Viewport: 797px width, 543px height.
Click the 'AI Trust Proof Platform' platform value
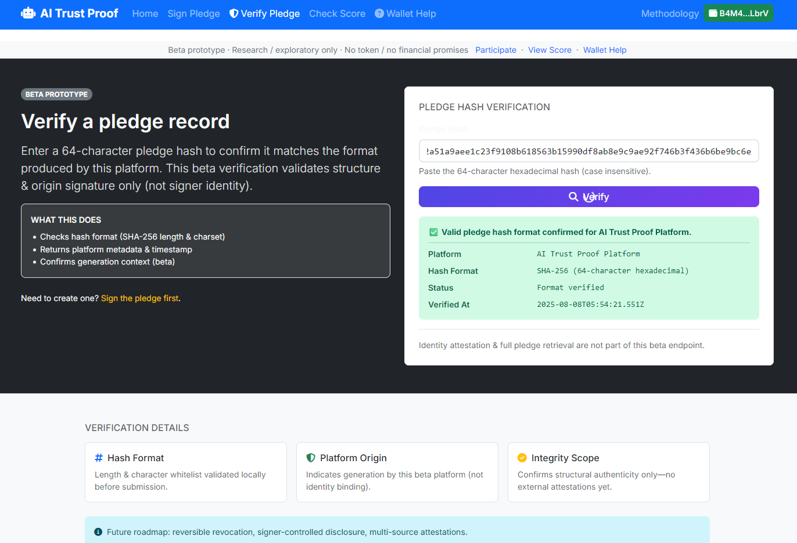[x=588, y=254]
